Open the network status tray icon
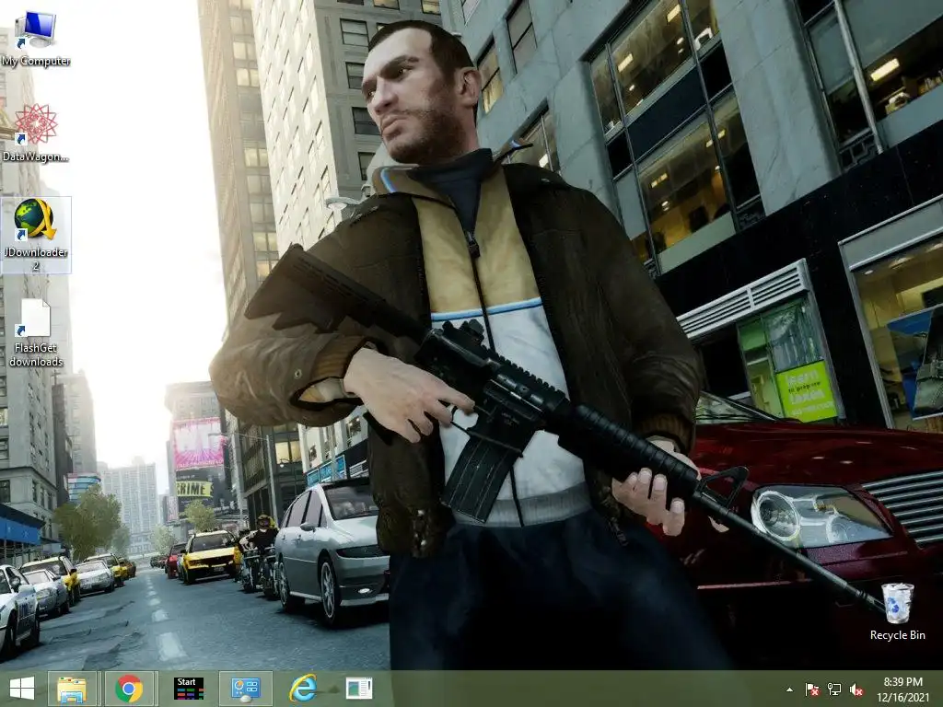 [x=834, y=690]
